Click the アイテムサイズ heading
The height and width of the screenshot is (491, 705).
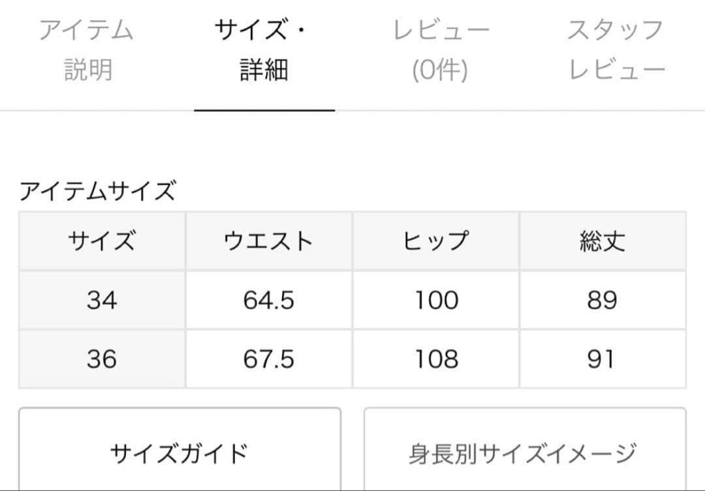(98, 192)
